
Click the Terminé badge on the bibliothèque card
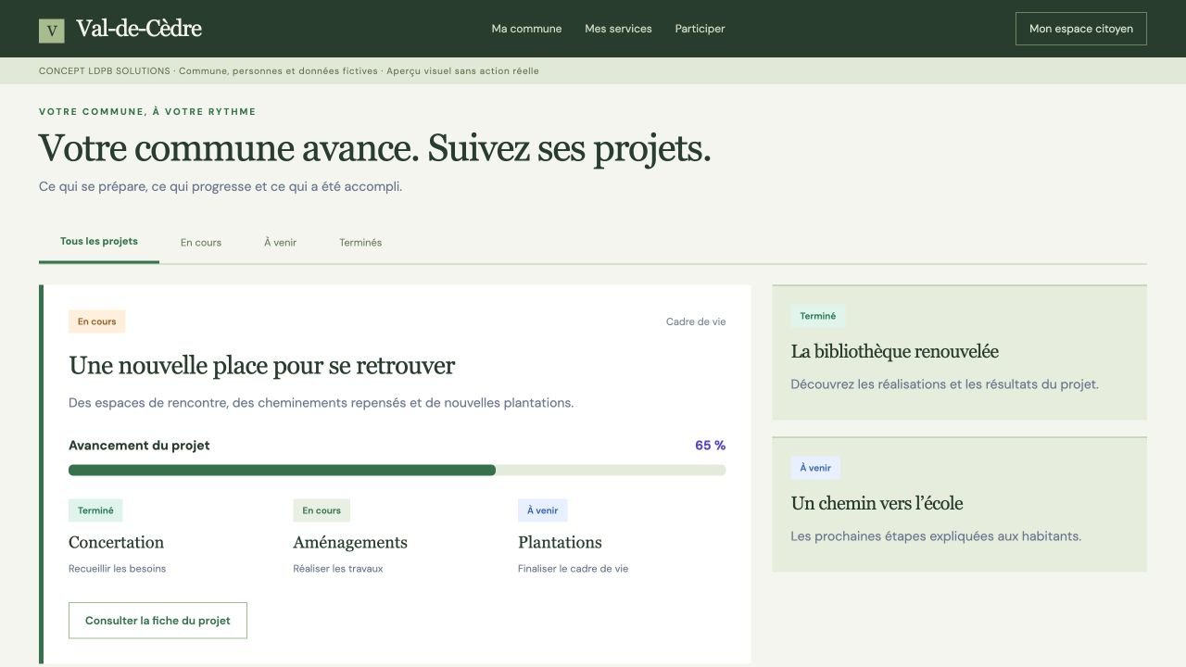click(818, 316)
